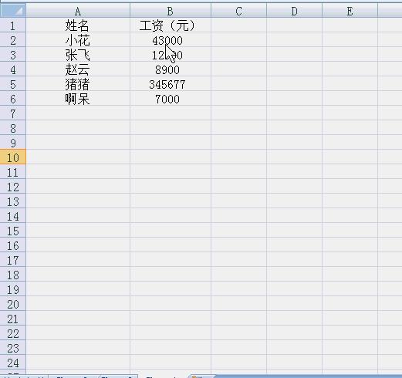This screenshot has height=378, width=402.
Task: Select column A header
Action: [78, 11]
